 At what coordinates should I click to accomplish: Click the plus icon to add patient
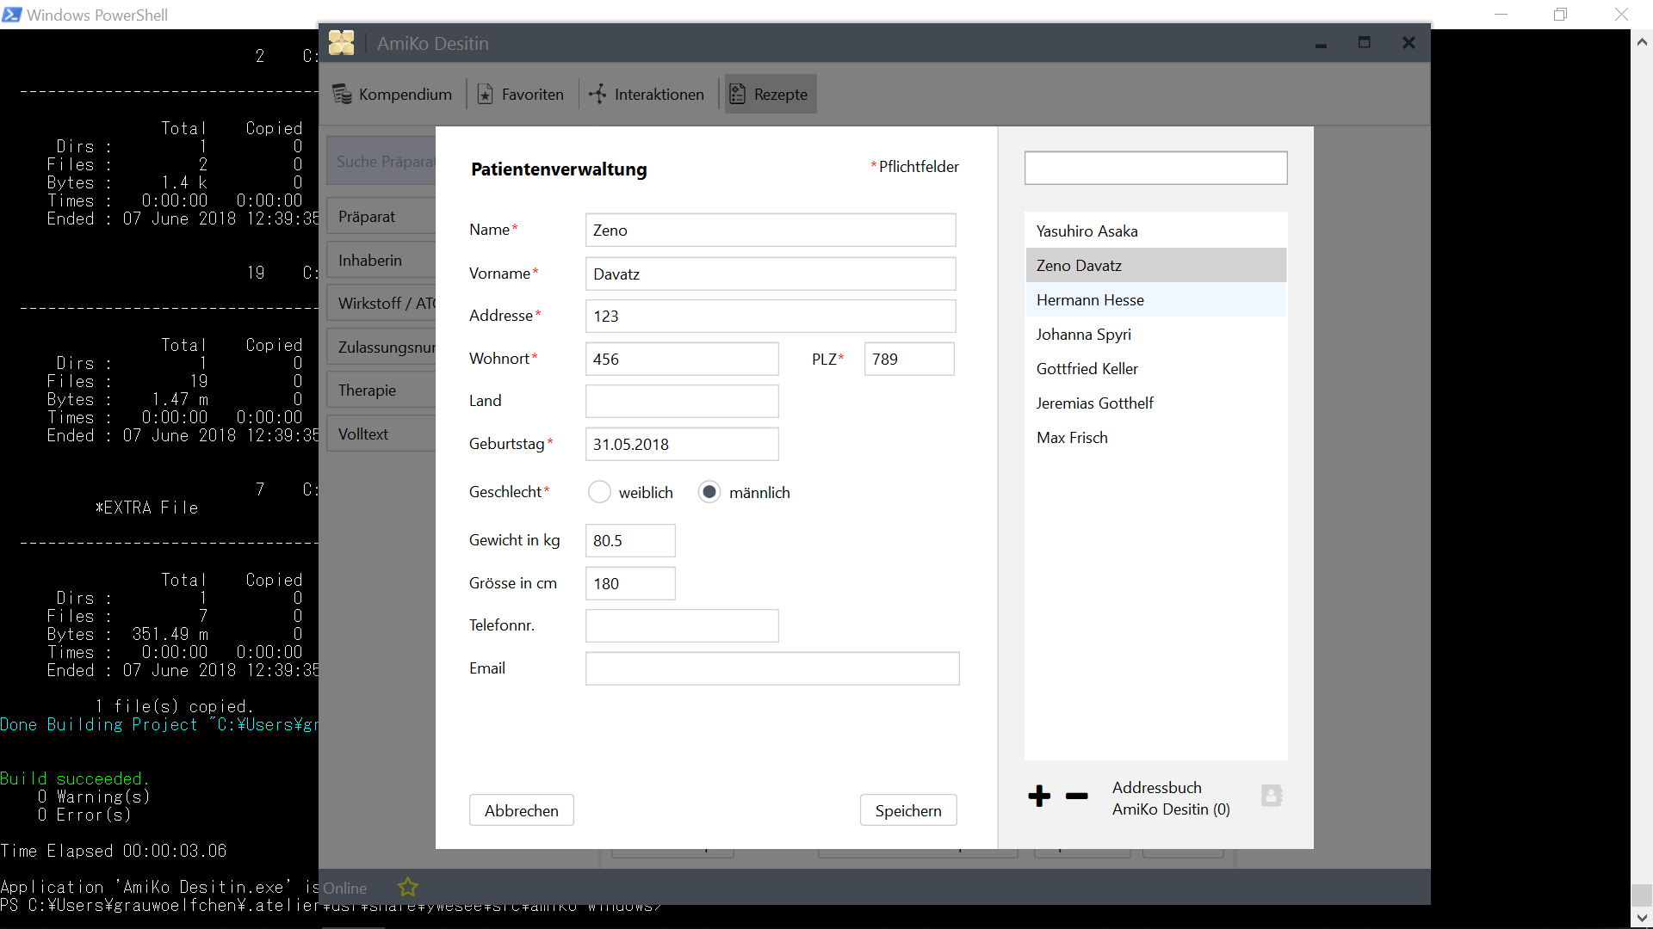pos(1039,796)
